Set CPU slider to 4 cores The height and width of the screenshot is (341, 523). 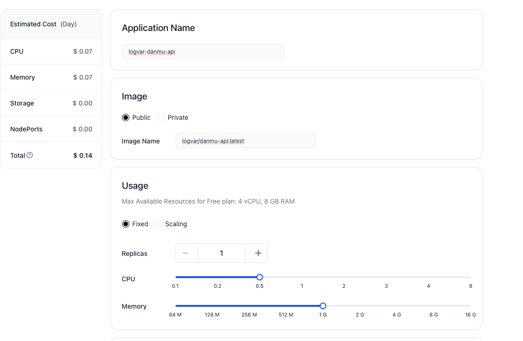[429, 277]
